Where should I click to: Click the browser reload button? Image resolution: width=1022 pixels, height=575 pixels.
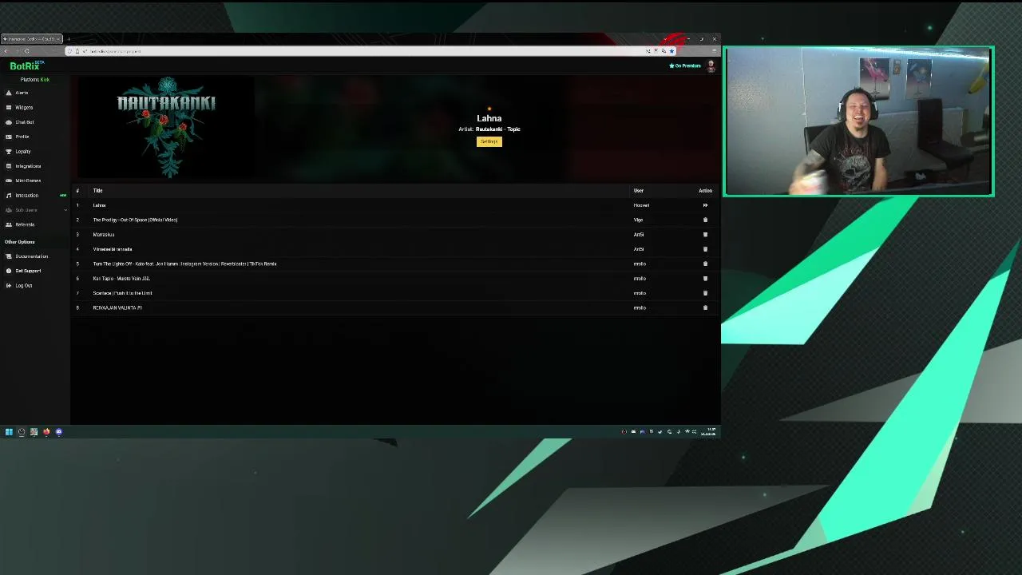click(26, 51)
